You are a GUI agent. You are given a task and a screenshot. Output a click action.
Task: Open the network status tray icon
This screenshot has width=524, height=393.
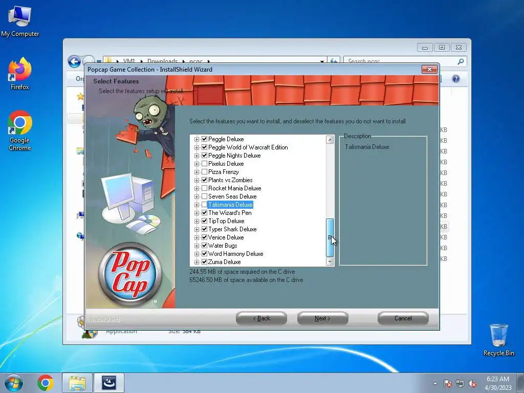point(460,383)
